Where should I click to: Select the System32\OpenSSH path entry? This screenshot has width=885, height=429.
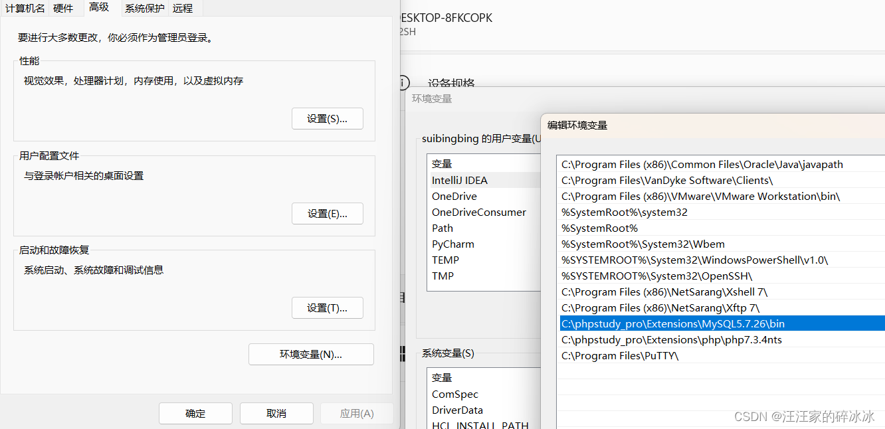click(721, 276)
